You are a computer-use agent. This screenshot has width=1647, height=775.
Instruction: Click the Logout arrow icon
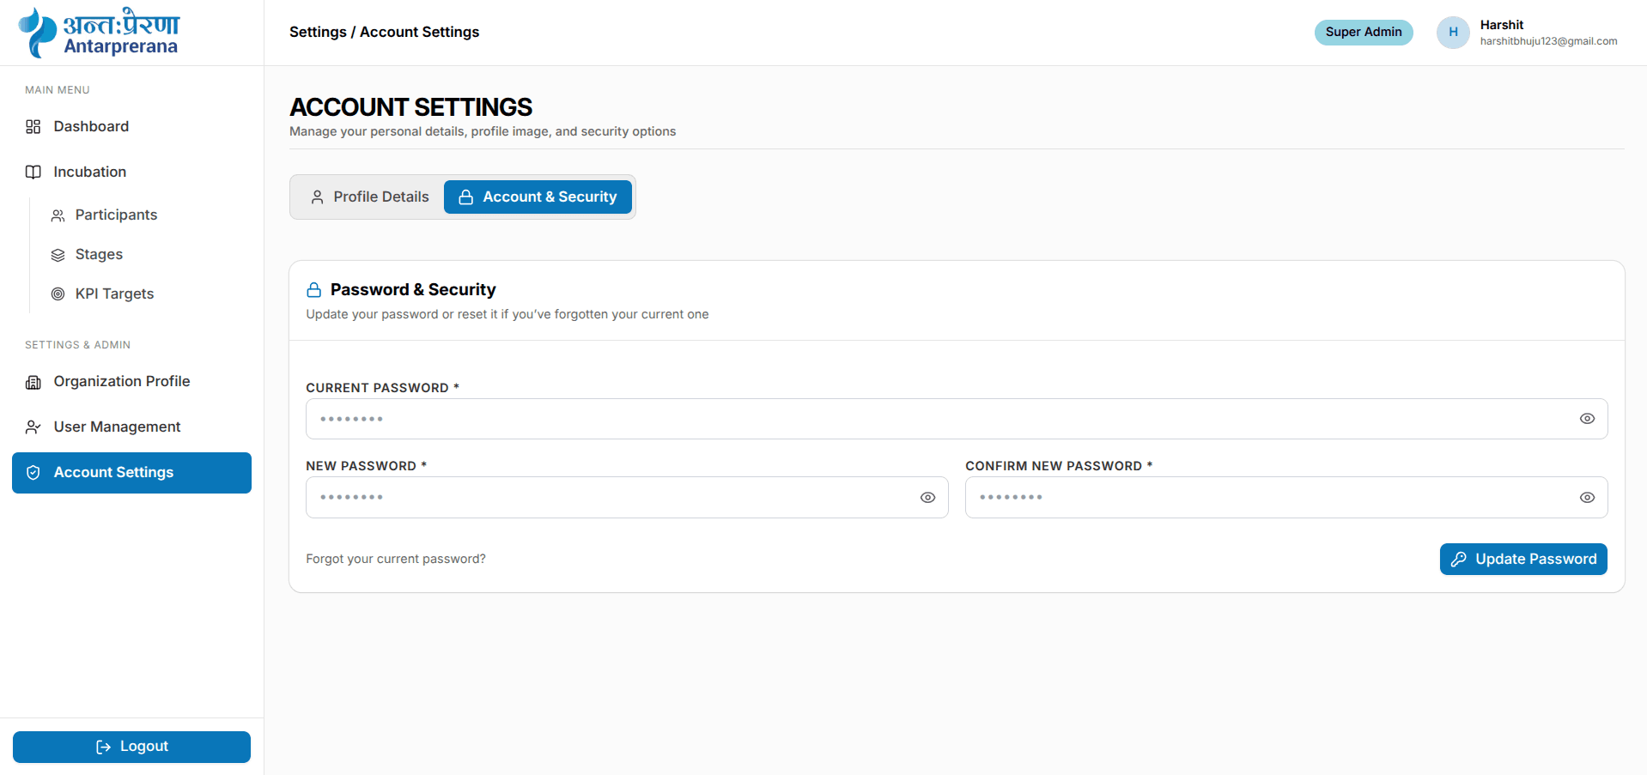point(104,748)
